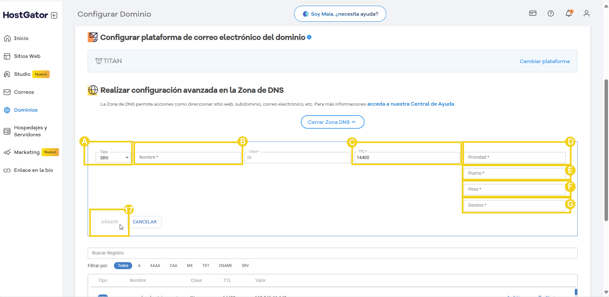Filter records by Todos

[x=123, y=266]
